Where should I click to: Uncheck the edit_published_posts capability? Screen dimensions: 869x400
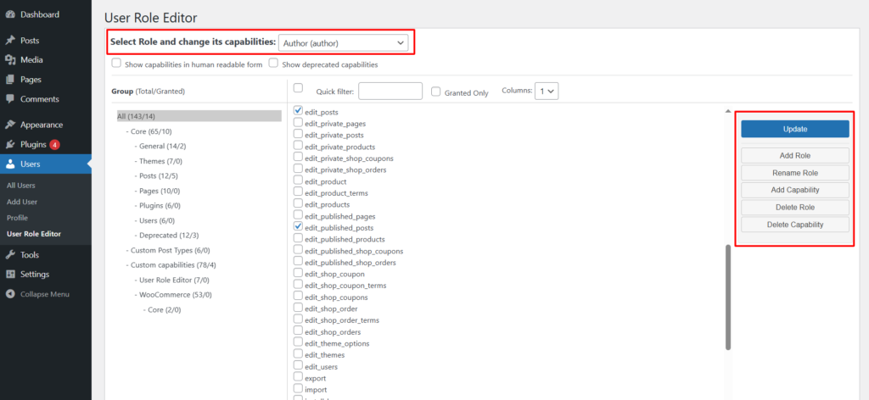click(298, 226)
